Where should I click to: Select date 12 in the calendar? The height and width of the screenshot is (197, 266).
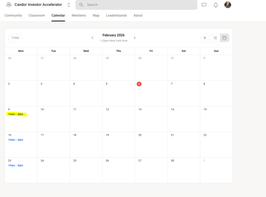point(107,110)
